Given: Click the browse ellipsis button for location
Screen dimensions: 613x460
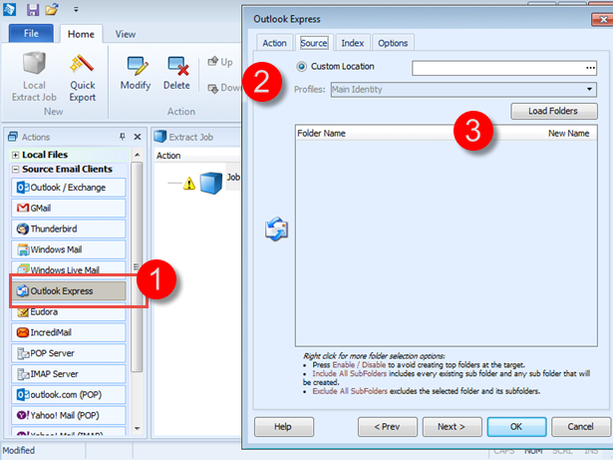Looking at the screenshot, I should tap(590, 67).
